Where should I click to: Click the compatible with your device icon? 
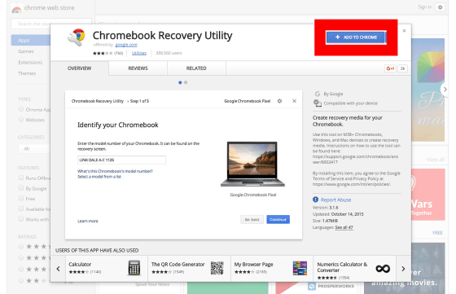click(x=318, y=103)
